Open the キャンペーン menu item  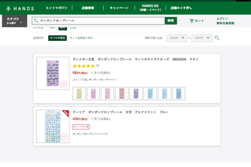tap(119, 8)
